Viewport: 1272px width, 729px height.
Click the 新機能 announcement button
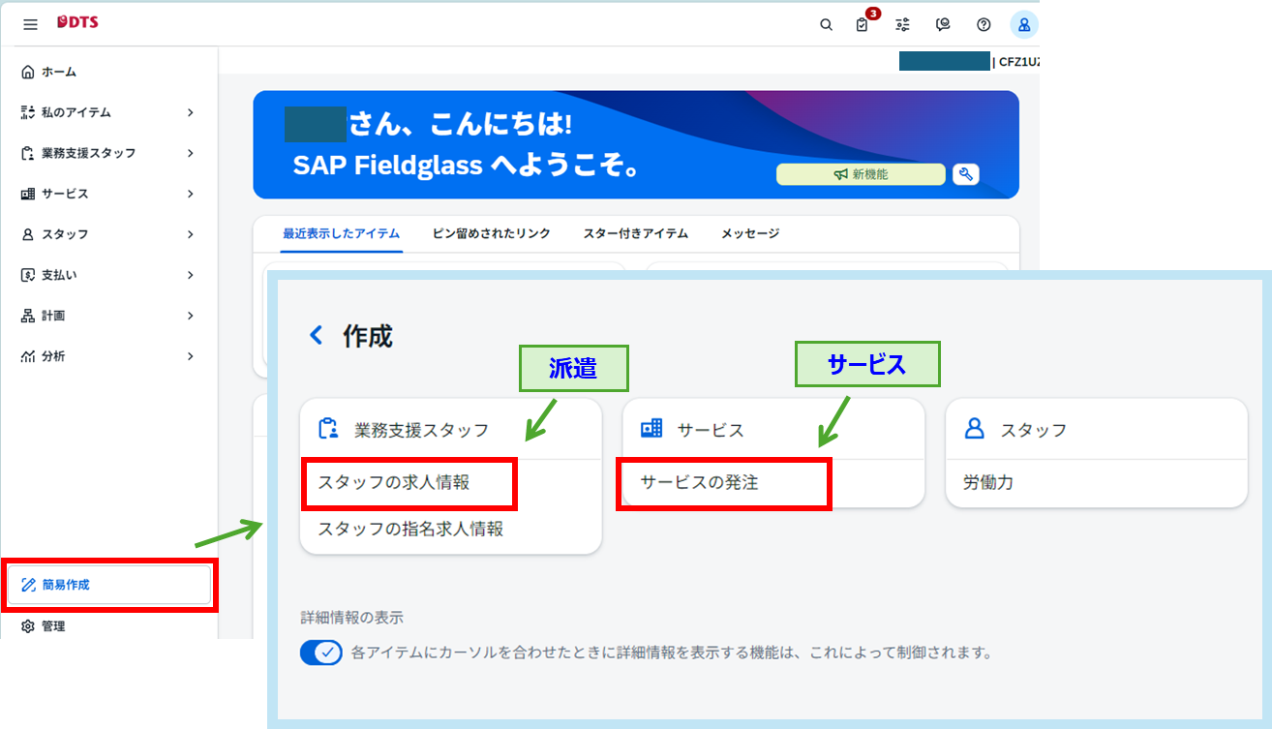pos(860,174)
